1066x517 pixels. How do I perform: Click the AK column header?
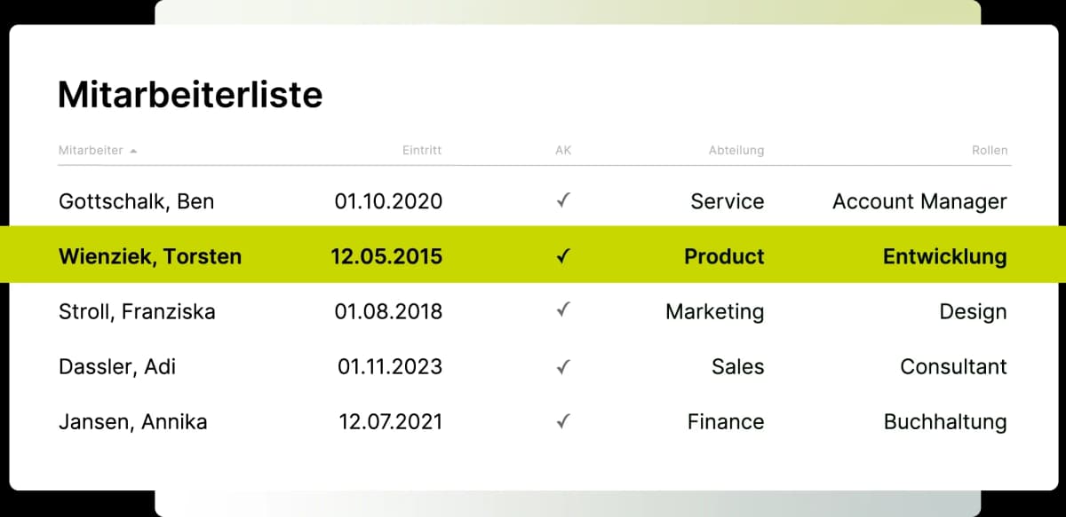click(563, 151)
